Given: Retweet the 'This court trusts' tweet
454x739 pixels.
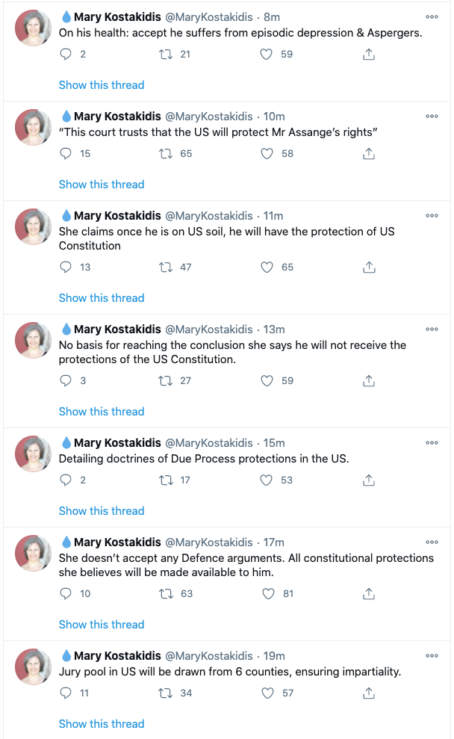Looking at the screenshot, I should [x=165, y=154].
